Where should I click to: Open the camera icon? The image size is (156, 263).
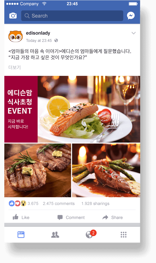[13, 16]
